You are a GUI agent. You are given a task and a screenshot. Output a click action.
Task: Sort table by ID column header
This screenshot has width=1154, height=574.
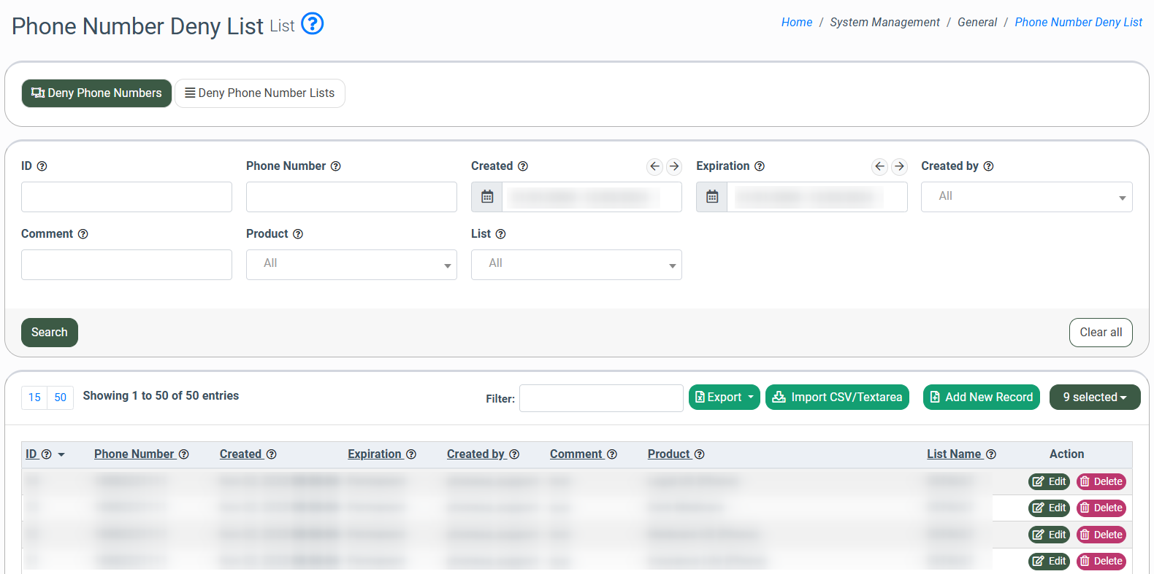31,454
